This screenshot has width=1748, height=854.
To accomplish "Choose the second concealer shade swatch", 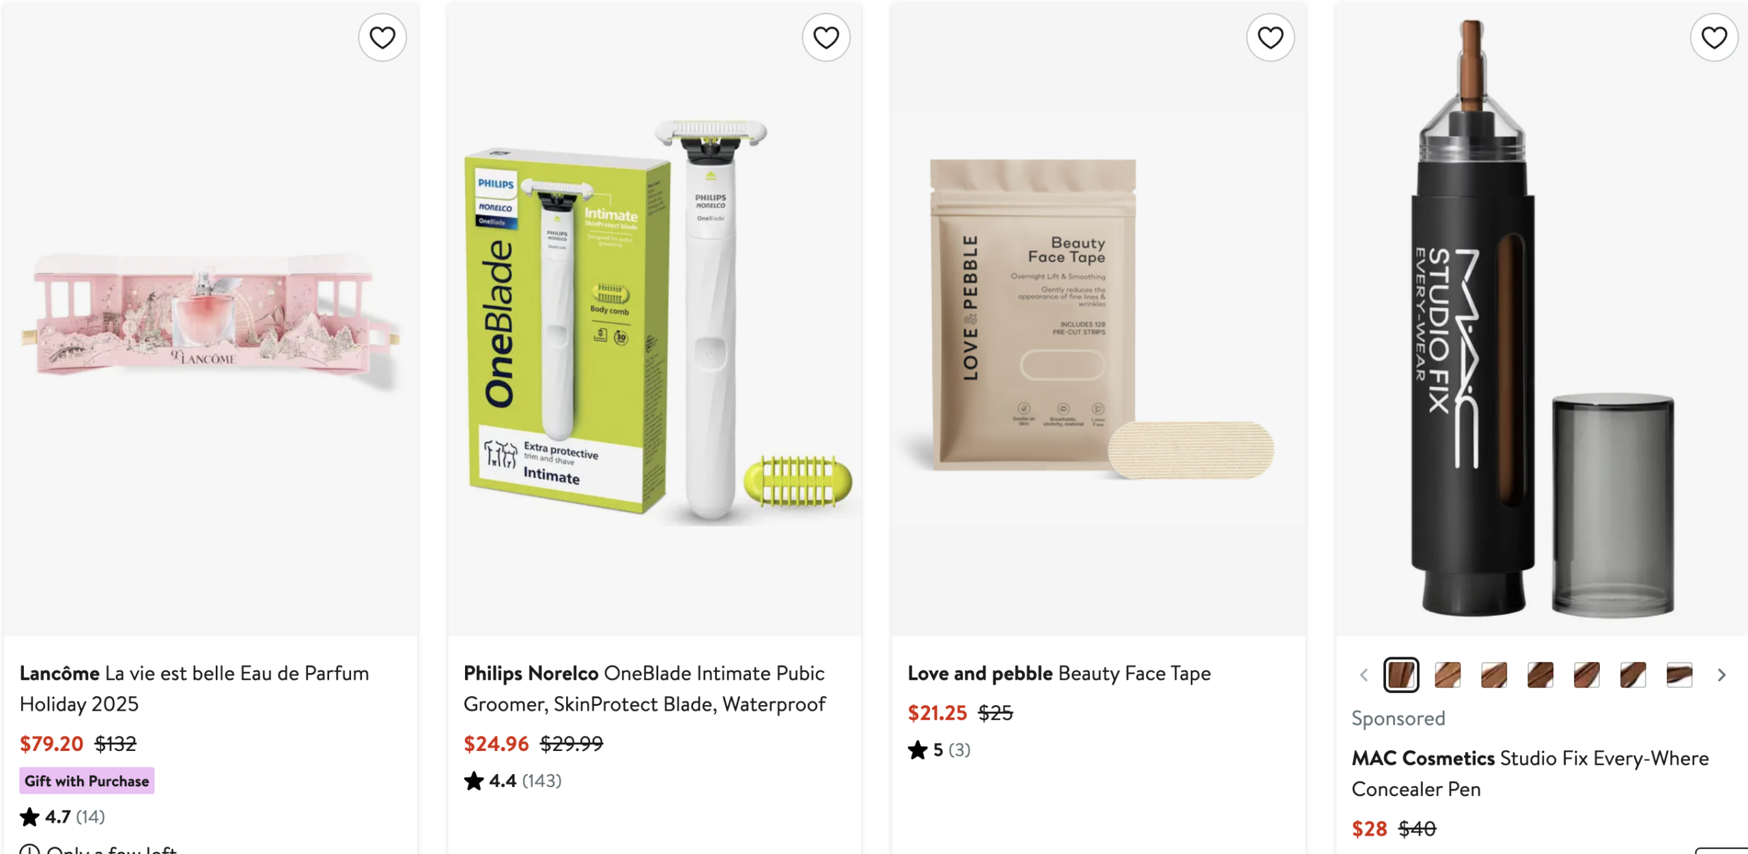I will (x=1448, y=675).
